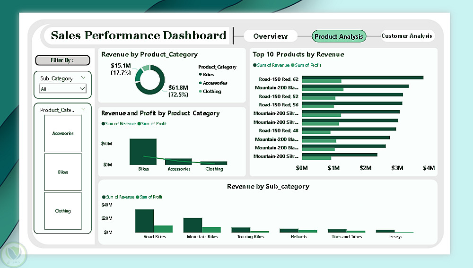
Task: Select the Mountain Bikes revenue column
Action: point(193,225)
